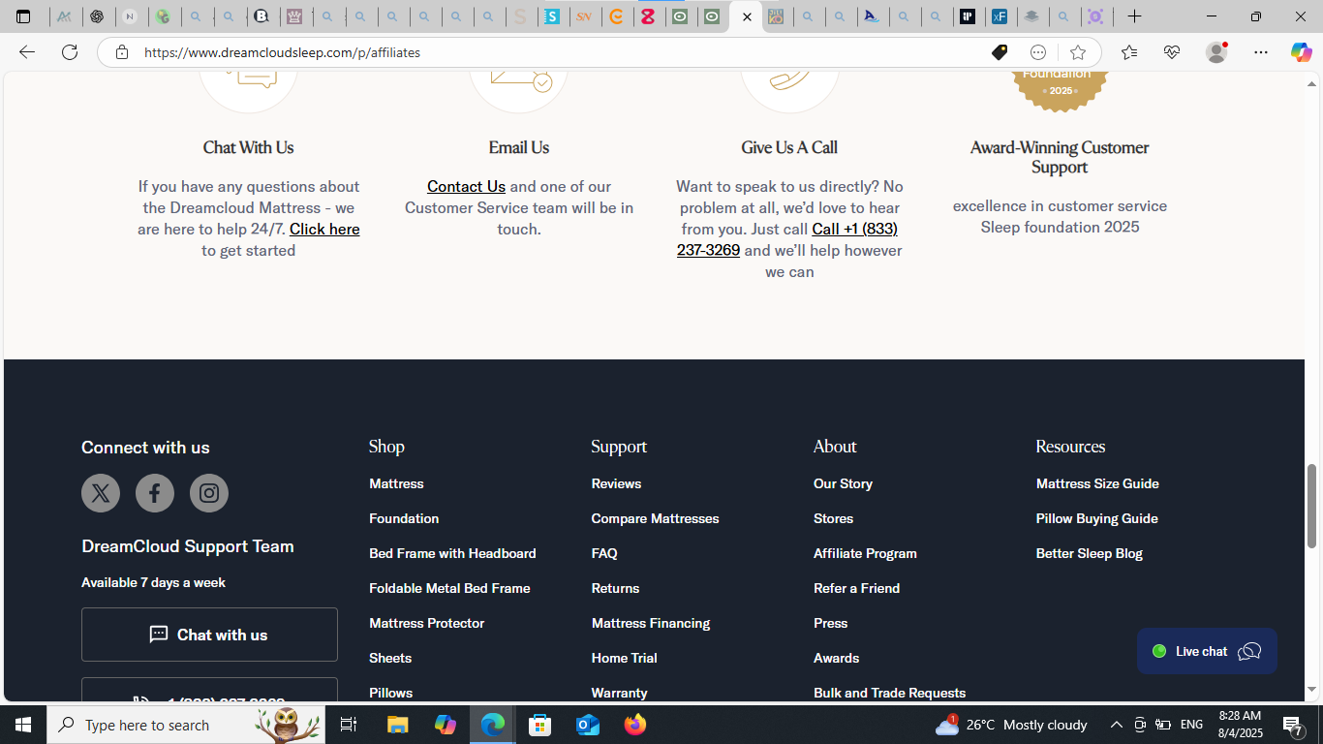Click the Live chat floating button
Image resolution: width=1323 pixels, height=744 pixels.
coord(1207,651)
